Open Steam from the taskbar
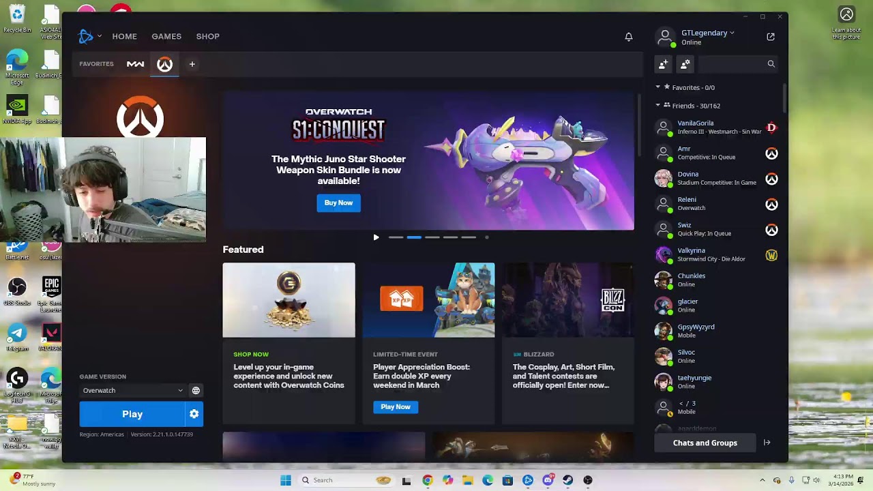The height and width of the screenshot is (491, 873). tap(567, 480)
